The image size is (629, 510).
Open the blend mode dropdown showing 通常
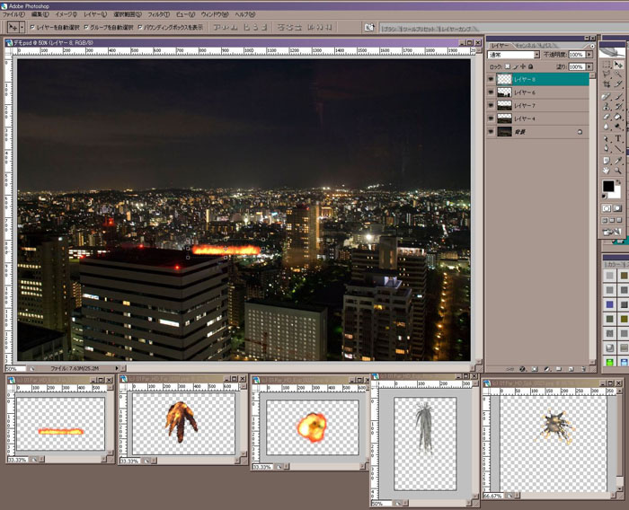point(514,55)
